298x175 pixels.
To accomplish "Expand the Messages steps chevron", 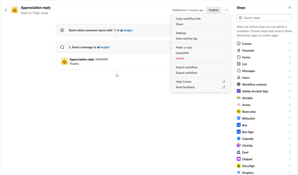I will click(290, 70).
